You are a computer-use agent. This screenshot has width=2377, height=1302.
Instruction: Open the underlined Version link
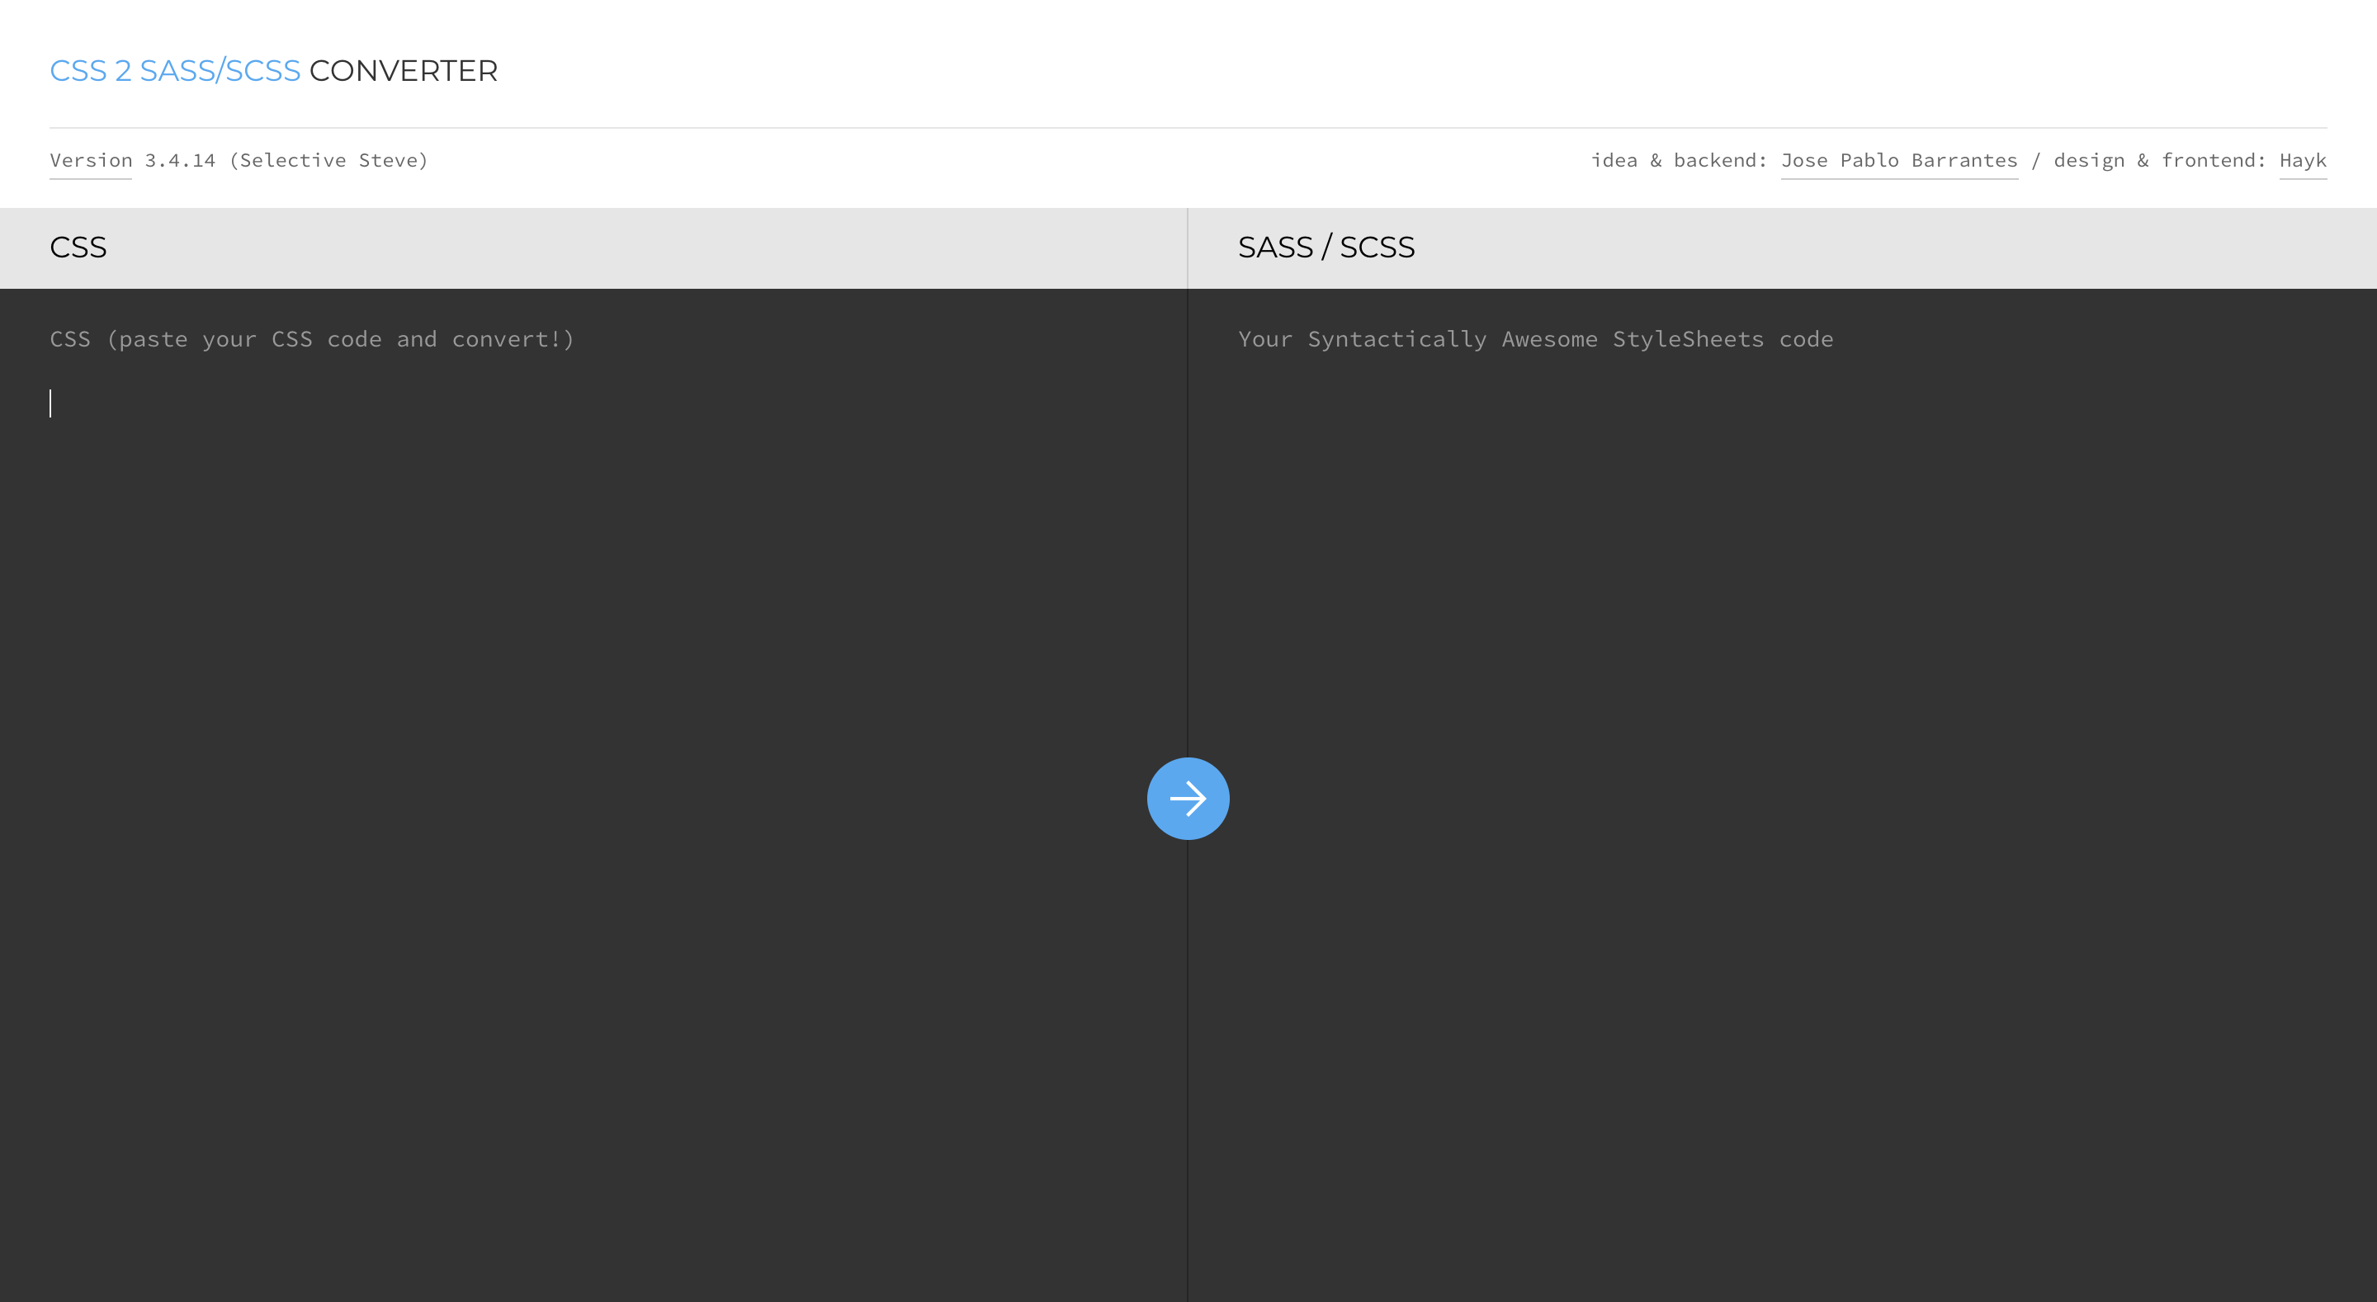pos(91,161)
